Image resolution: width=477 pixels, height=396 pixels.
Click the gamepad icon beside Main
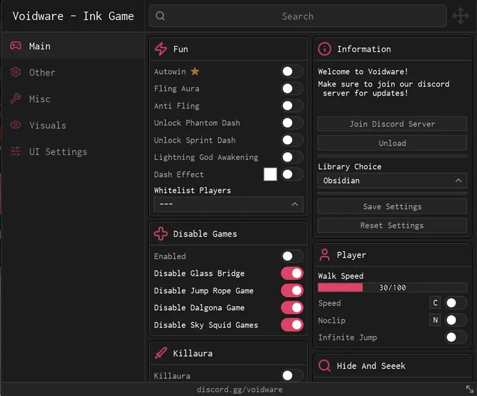tap(16, 46)
